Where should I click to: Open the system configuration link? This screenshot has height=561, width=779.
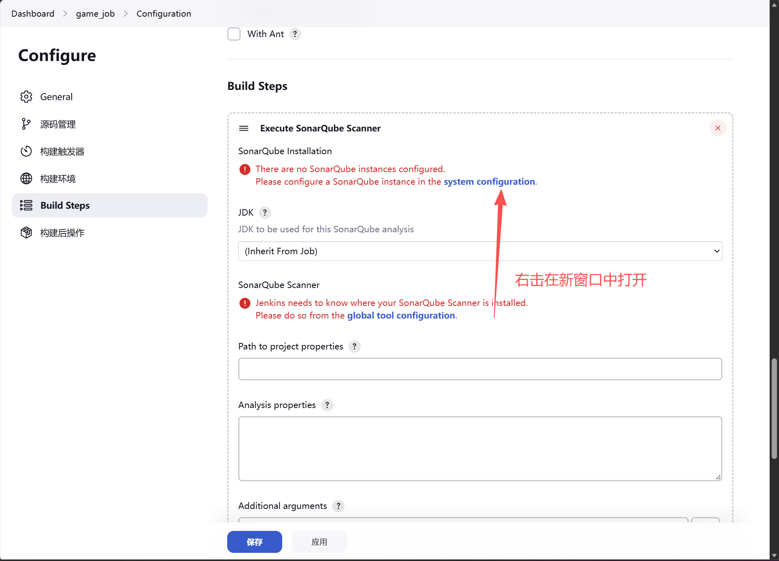[x=489, y=182]
